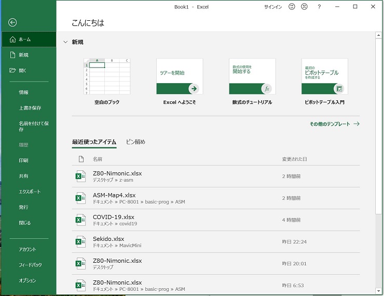Screen dimensions: 384x296
Task: Open Z80-Nimonic.xlsx from デスクトップ » z-asm
Action: (216, 176)
